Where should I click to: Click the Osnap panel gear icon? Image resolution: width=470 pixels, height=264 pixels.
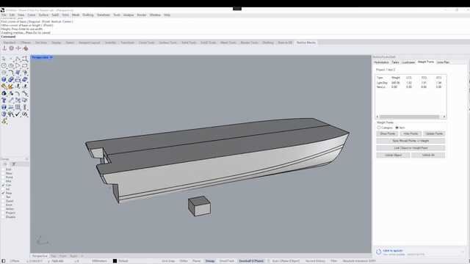tap(26, 159)
